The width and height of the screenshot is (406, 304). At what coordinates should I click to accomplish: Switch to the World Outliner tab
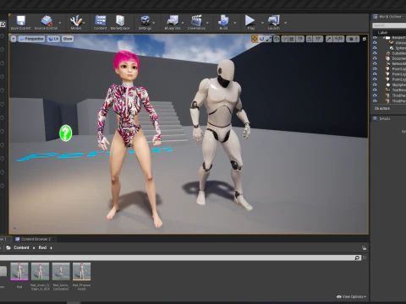(x=387, y=17)
